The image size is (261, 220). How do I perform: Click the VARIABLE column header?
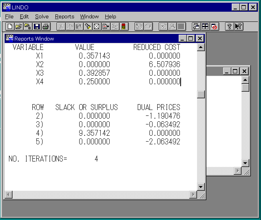coord(28,47)
